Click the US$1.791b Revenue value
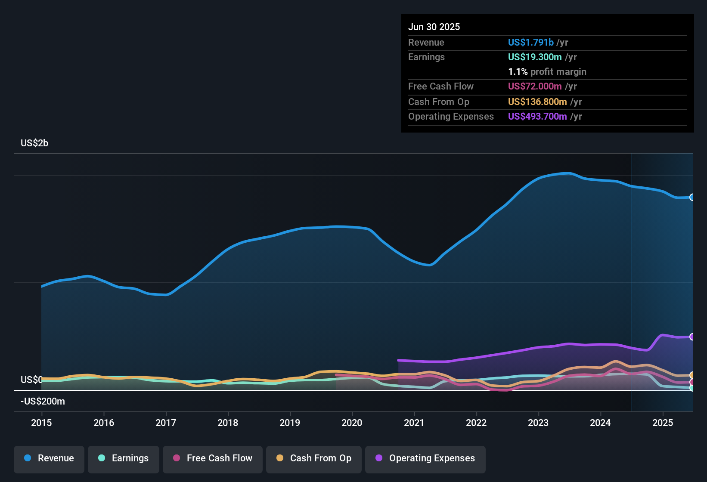 [x=530, y=42]
